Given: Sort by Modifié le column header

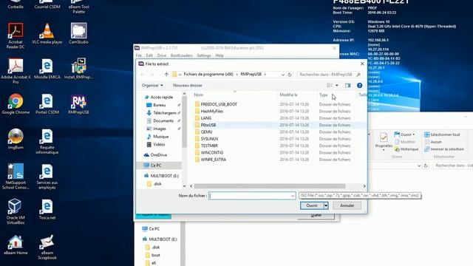Looking at the screenshot, I should click(288, 95).
